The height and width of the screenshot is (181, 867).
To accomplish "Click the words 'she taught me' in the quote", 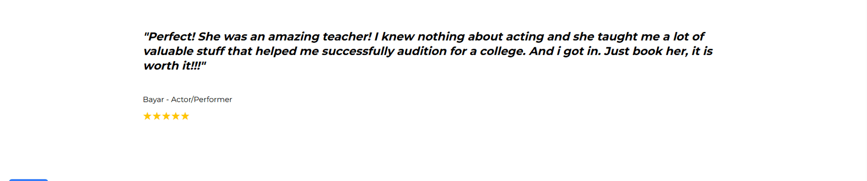I will 616,36.
